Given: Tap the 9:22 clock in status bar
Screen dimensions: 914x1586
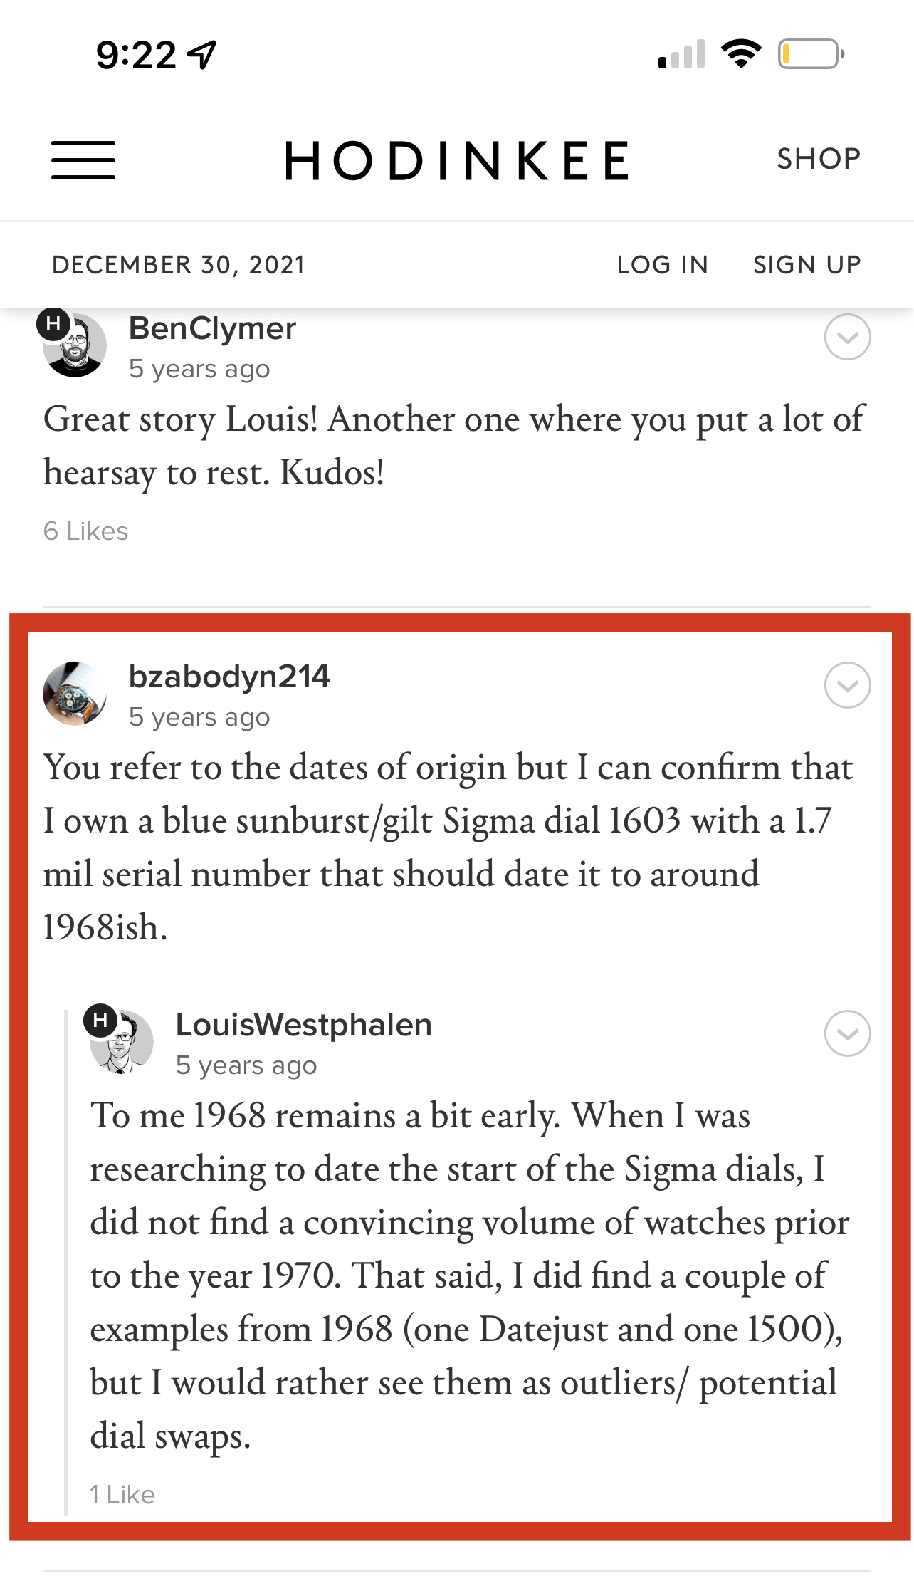Looking at the screenshot, I should click(137, 56).
